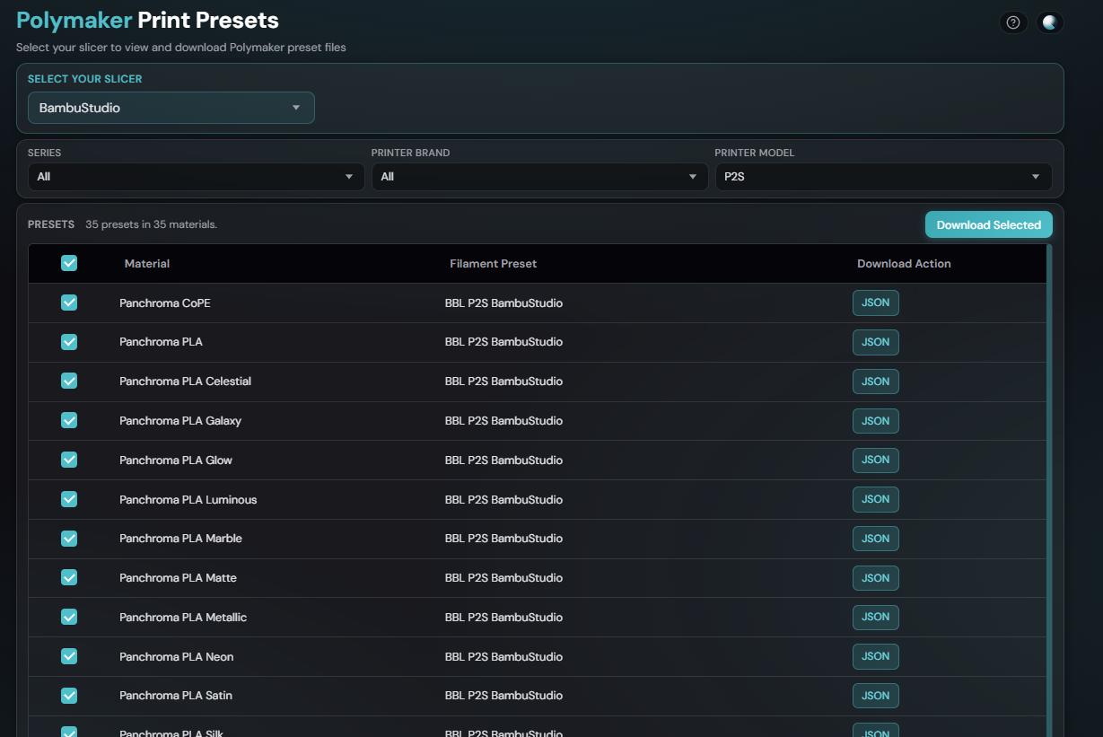Open the Printer Model P2S dropdown
This screenshot has height=737, width=1103.
[883, 177]
